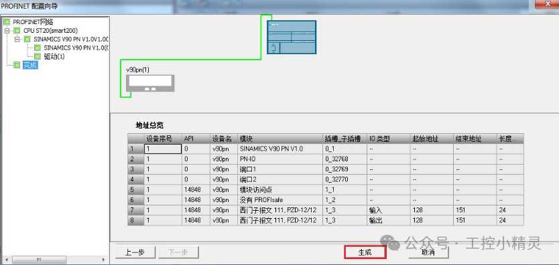The width and height of the screenshot is (559, 265).
Task: Click 西门子报文 111 cell in 输出 row
Action: pyautogui.click(x=280, y=220)
